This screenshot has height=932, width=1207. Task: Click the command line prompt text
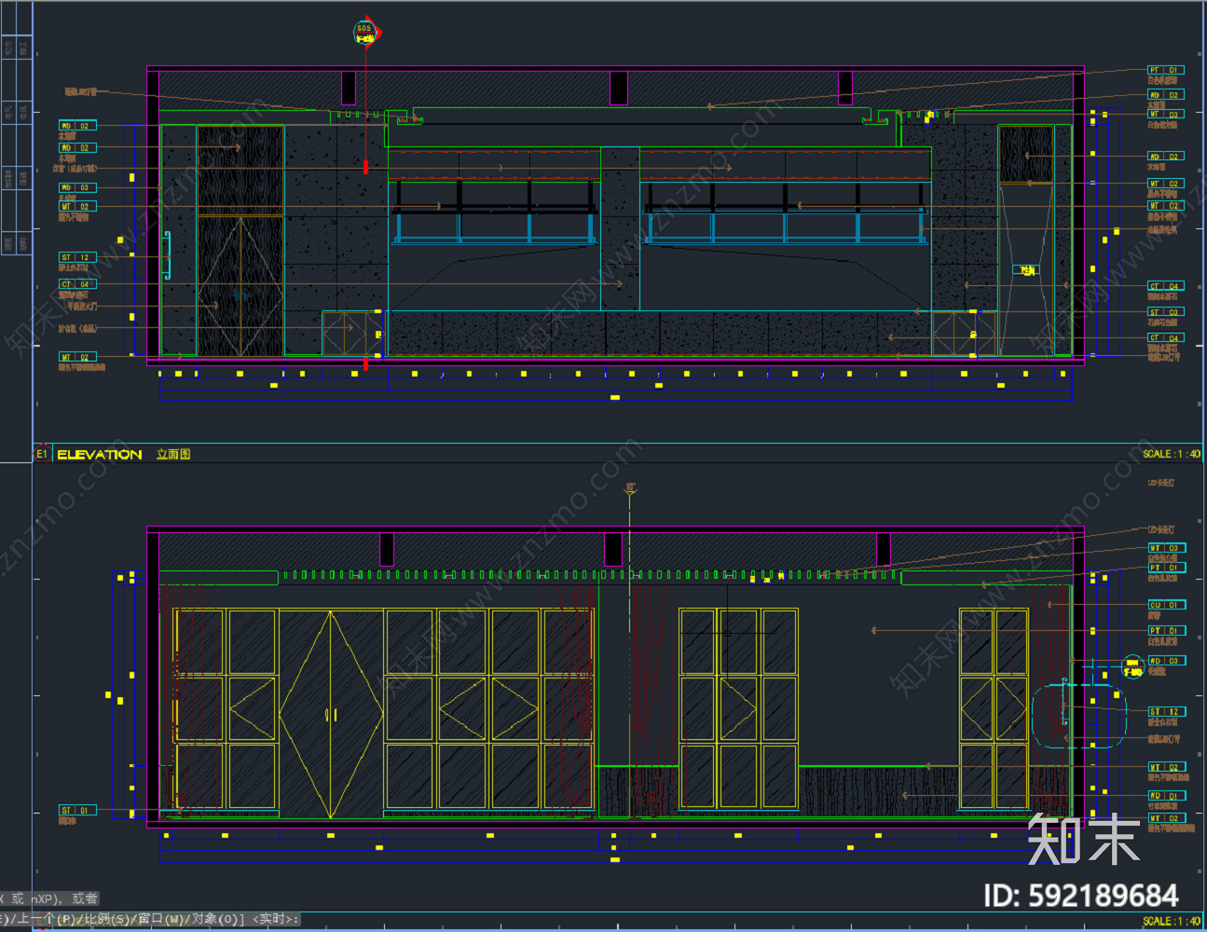click(x=149, y=919)
